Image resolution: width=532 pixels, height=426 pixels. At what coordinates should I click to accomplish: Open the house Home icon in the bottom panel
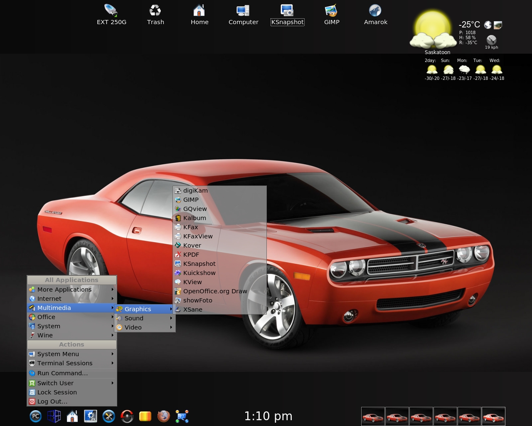pos(72,416)
